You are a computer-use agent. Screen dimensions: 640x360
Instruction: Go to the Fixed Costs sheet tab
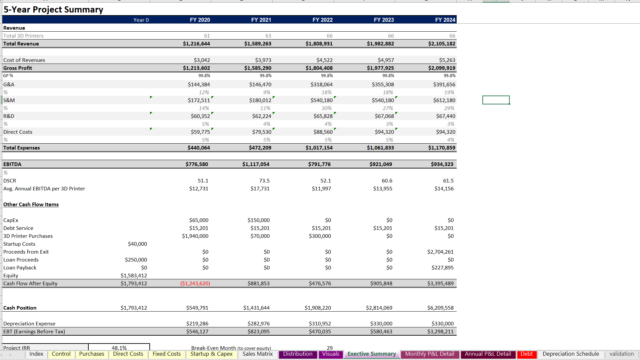click(x=167, y=354)
